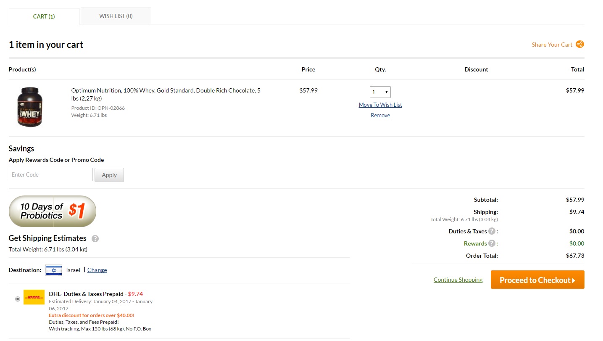Click Proceed to Checkout button
This screenshot has height=341, width=603.
(x=537, y=280)
